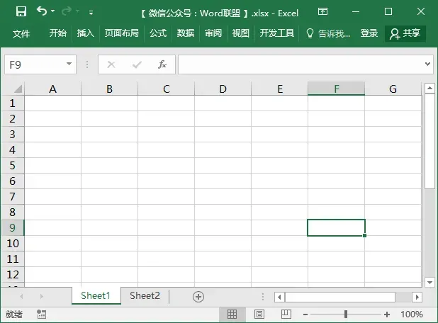
Task: Click the zoom slider handle
Action: 346,314
